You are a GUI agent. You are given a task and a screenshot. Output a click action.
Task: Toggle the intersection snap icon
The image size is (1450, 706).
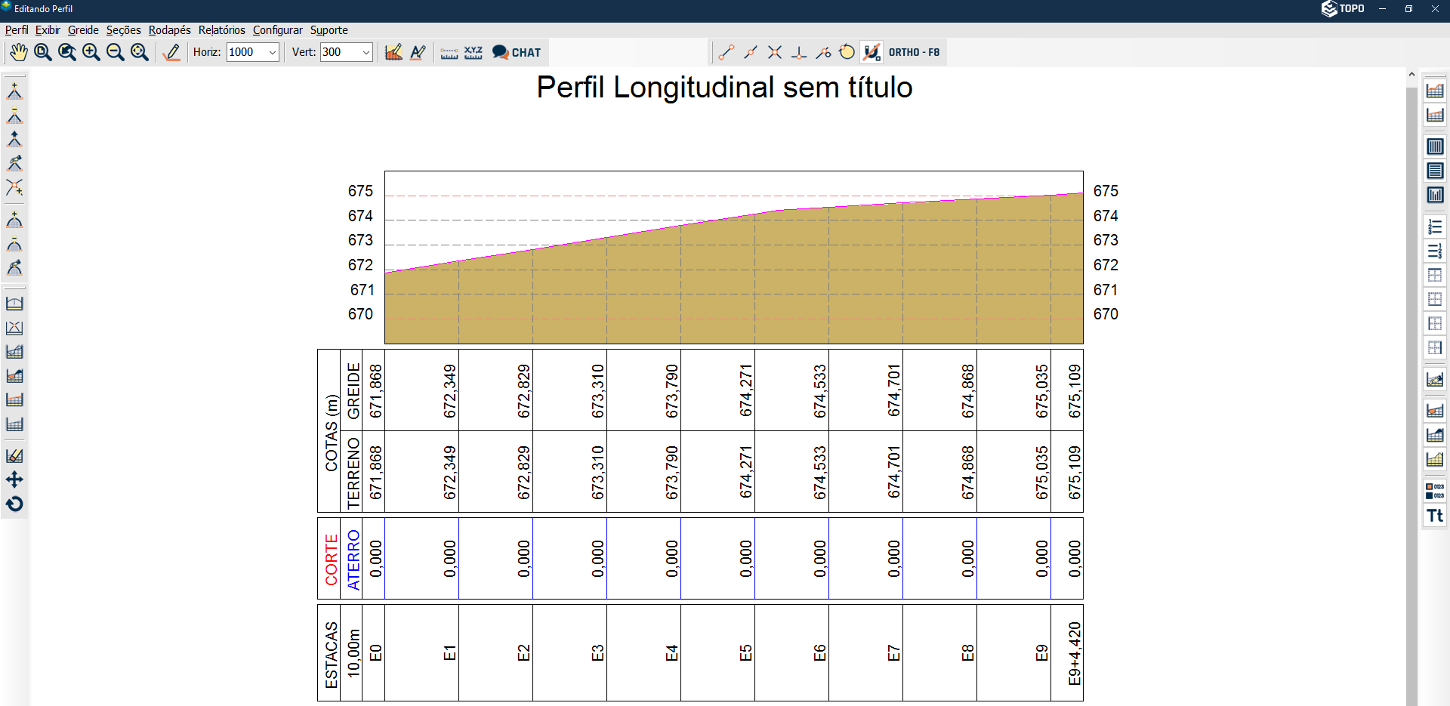tap(775, 52)
